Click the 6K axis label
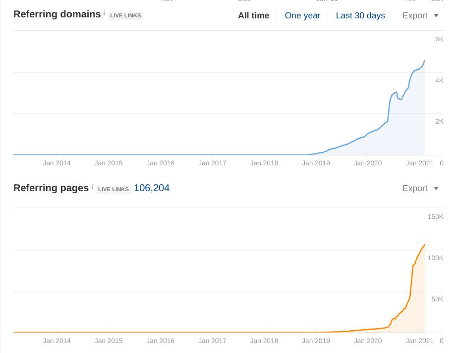This screenshot has height=353, width=455. click(439, 39)
